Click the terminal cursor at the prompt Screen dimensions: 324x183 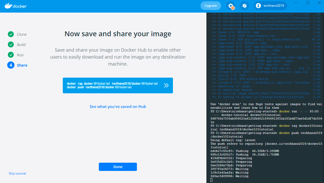[212, 180]
